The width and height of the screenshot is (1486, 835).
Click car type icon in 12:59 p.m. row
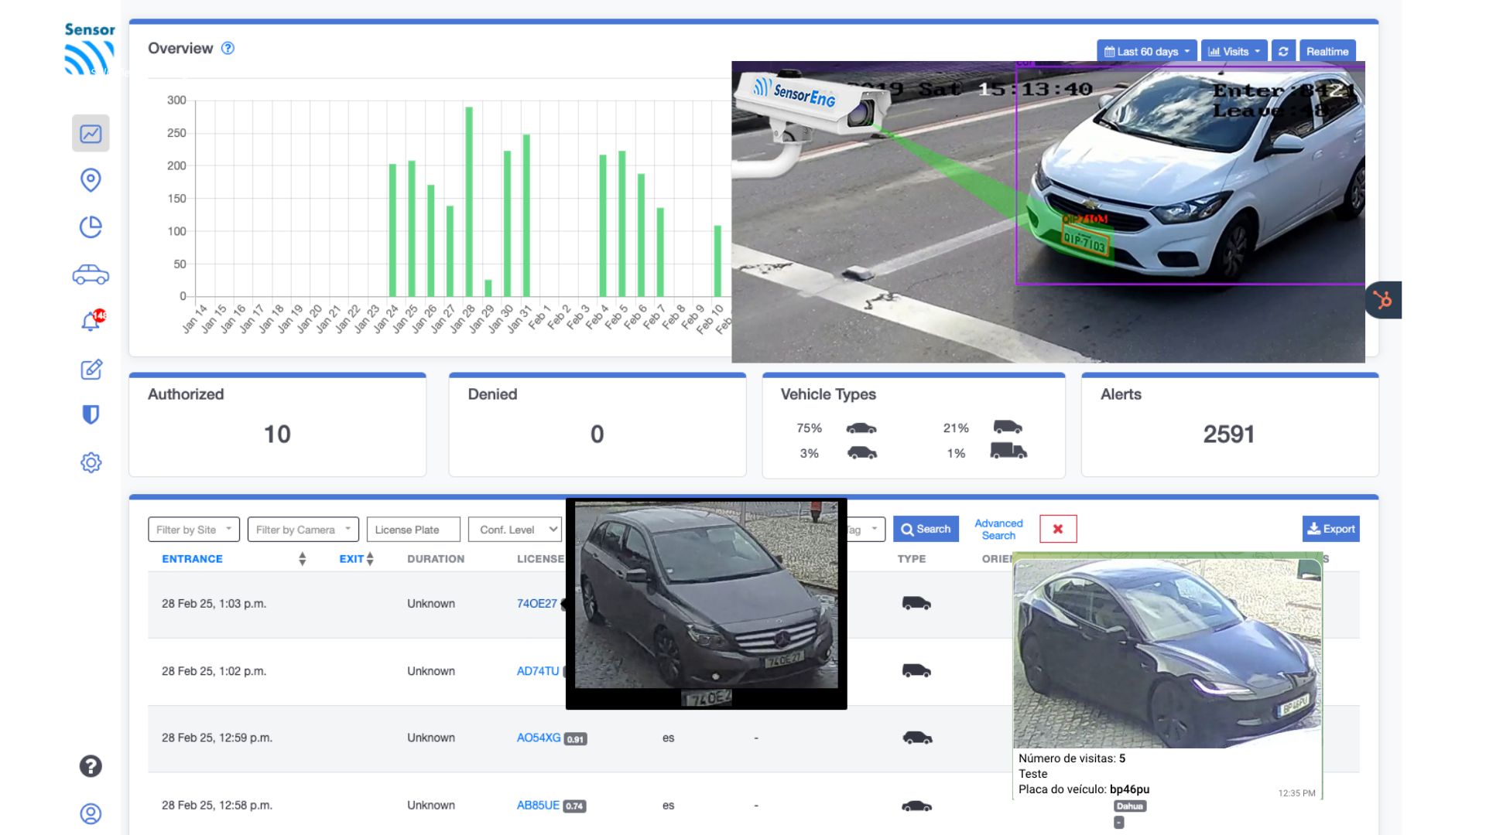point(917,738)
